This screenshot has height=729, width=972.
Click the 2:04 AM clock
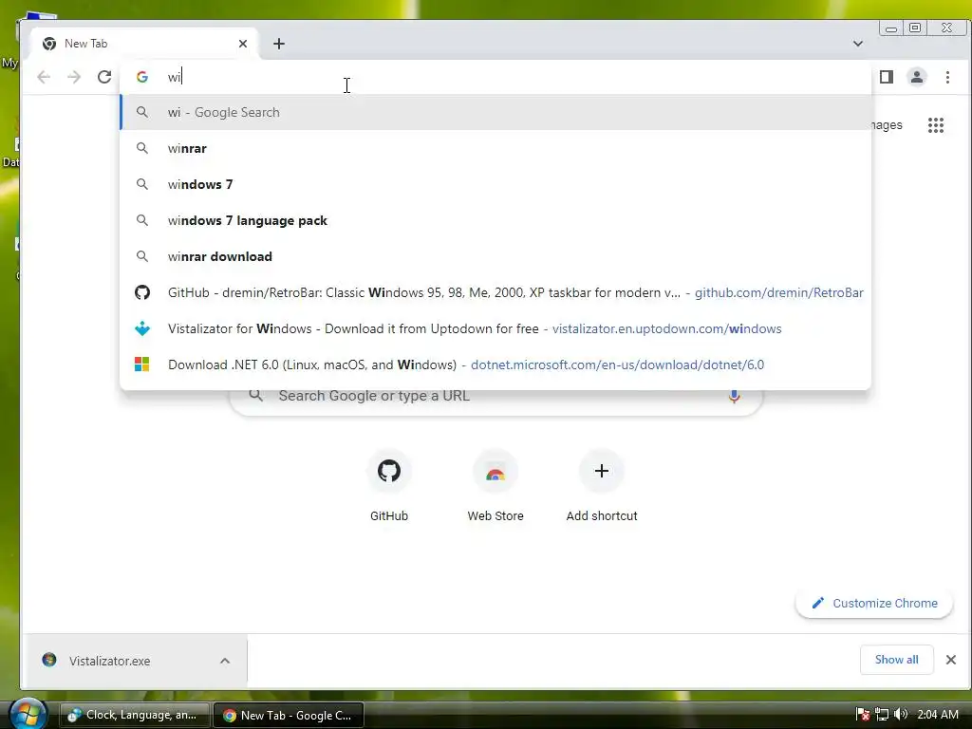[937, 715]
